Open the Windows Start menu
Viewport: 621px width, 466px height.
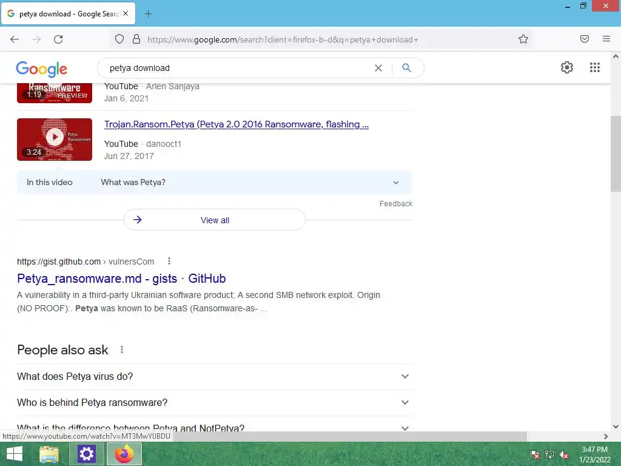tap(15, 454)
